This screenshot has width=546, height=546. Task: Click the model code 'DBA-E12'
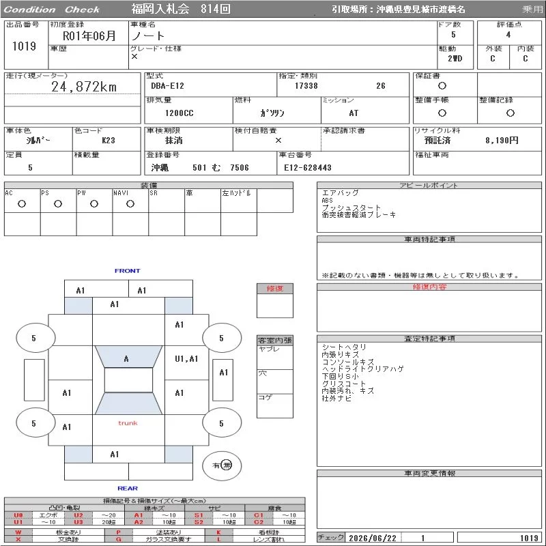[x=167, y=86]
